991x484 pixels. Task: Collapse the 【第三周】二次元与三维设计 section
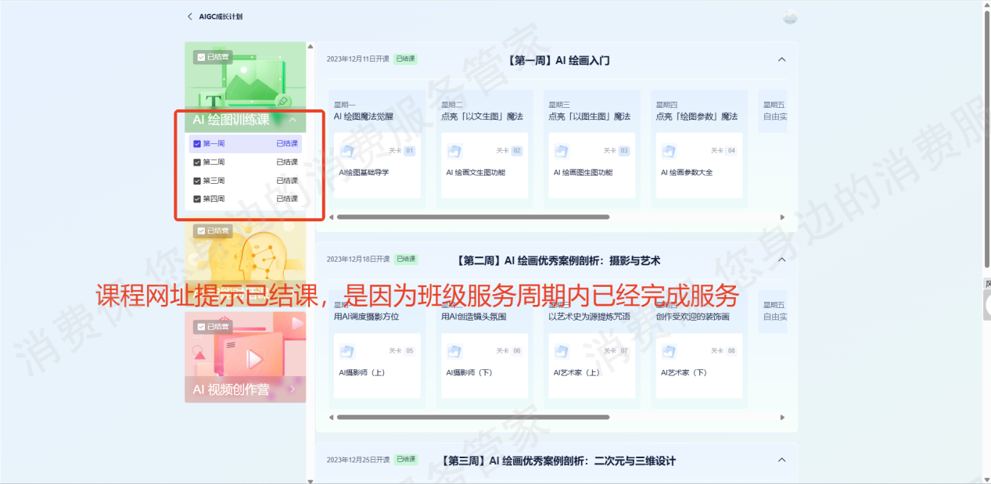pos(781,461)
